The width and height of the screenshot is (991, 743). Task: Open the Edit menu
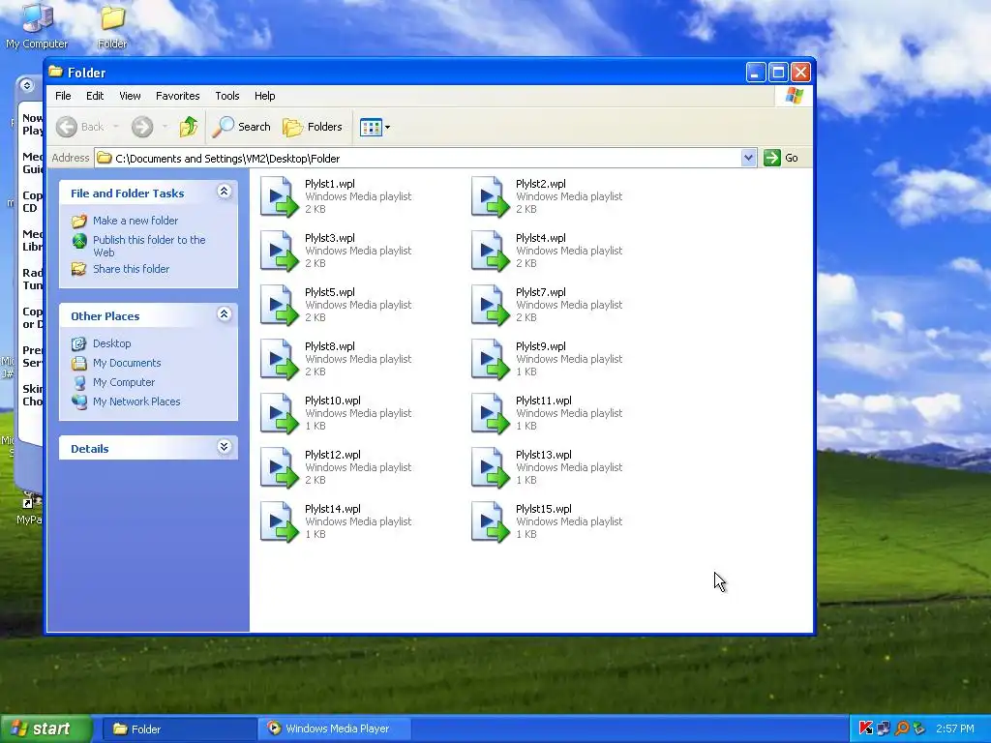pyautogui.click(x=95, y=96)
